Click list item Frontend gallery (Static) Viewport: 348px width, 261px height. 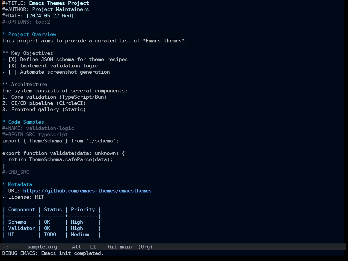48,110
